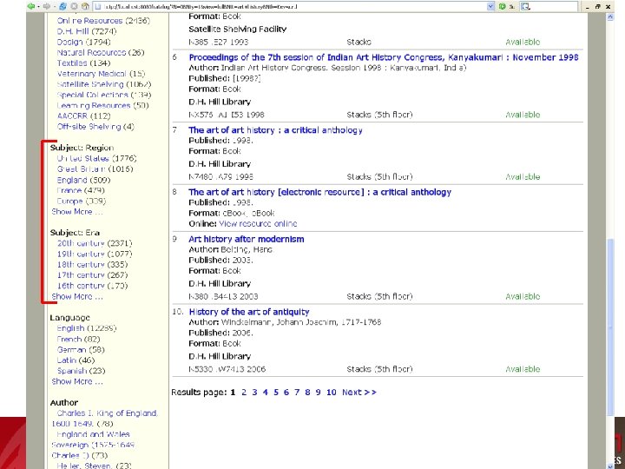Filter by Design (1794)
Viewport: 625px width, 469px height.
(83, 42)
